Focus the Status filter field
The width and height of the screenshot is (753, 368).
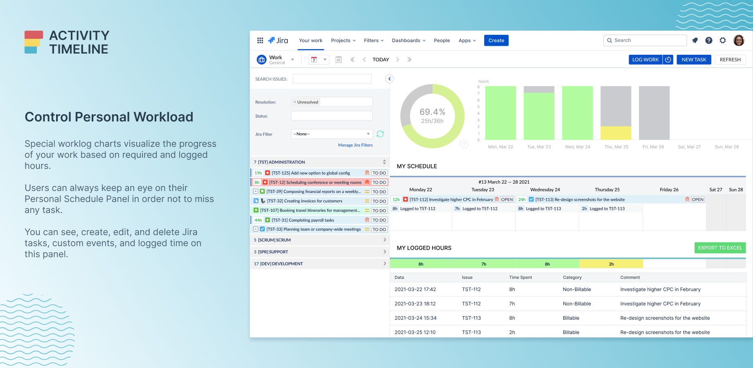(x=332, y=116)
